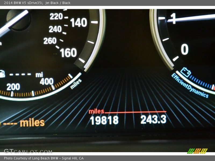Click the Long Beach BMW photo credit

(x=44, y=158)
